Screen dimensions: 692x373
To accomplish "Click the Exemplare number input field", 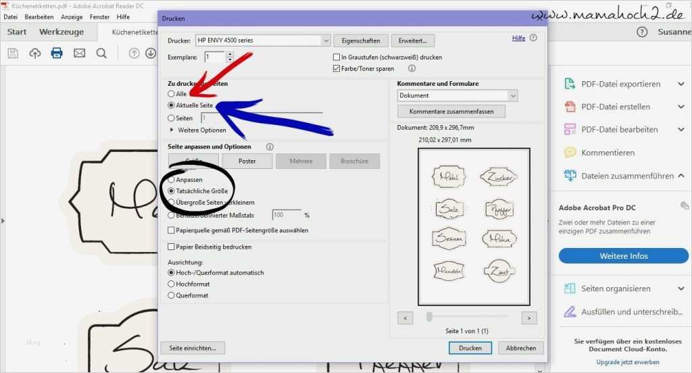I will click(216, 57).
